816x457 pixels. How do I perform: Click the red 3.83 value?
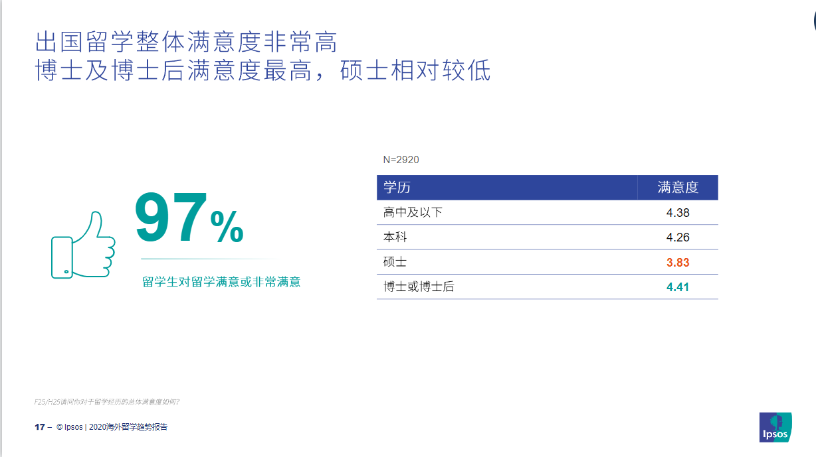678,263
